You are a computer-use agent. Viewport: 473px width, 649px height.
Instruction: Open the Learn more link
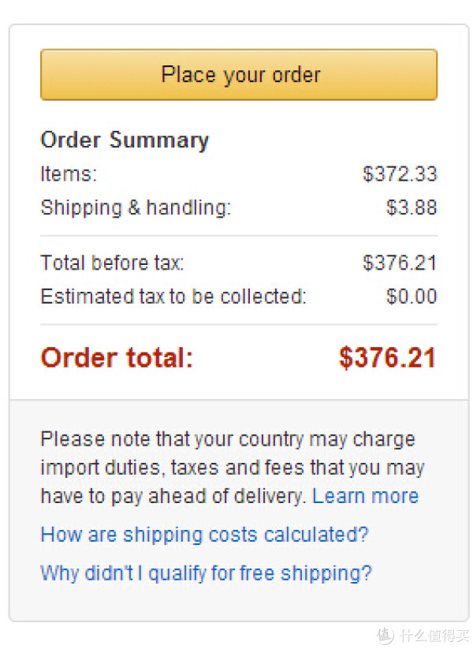click(x=366, y=496)
